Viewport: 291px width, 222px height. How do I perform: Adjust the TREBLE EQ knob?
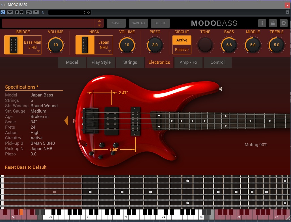click(x=277, y=45)
